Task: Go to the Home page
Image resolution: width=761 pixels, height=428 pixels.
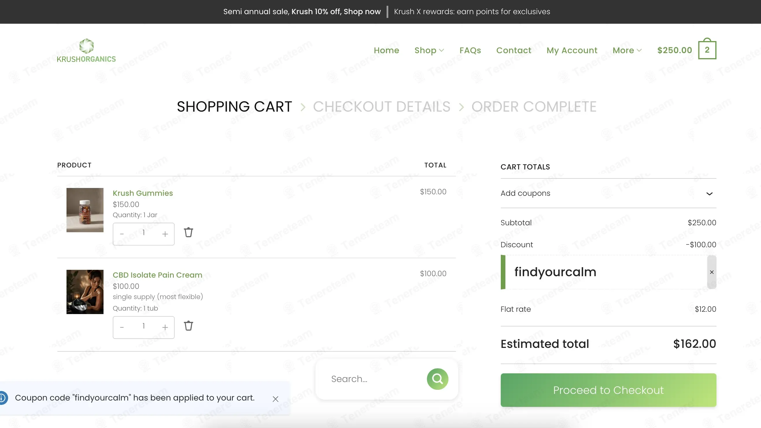Action: pos(386,50)
